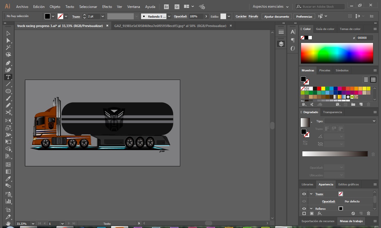Open the fill color dropdown in control bar
381x228 pixels.
click(53, 16)
